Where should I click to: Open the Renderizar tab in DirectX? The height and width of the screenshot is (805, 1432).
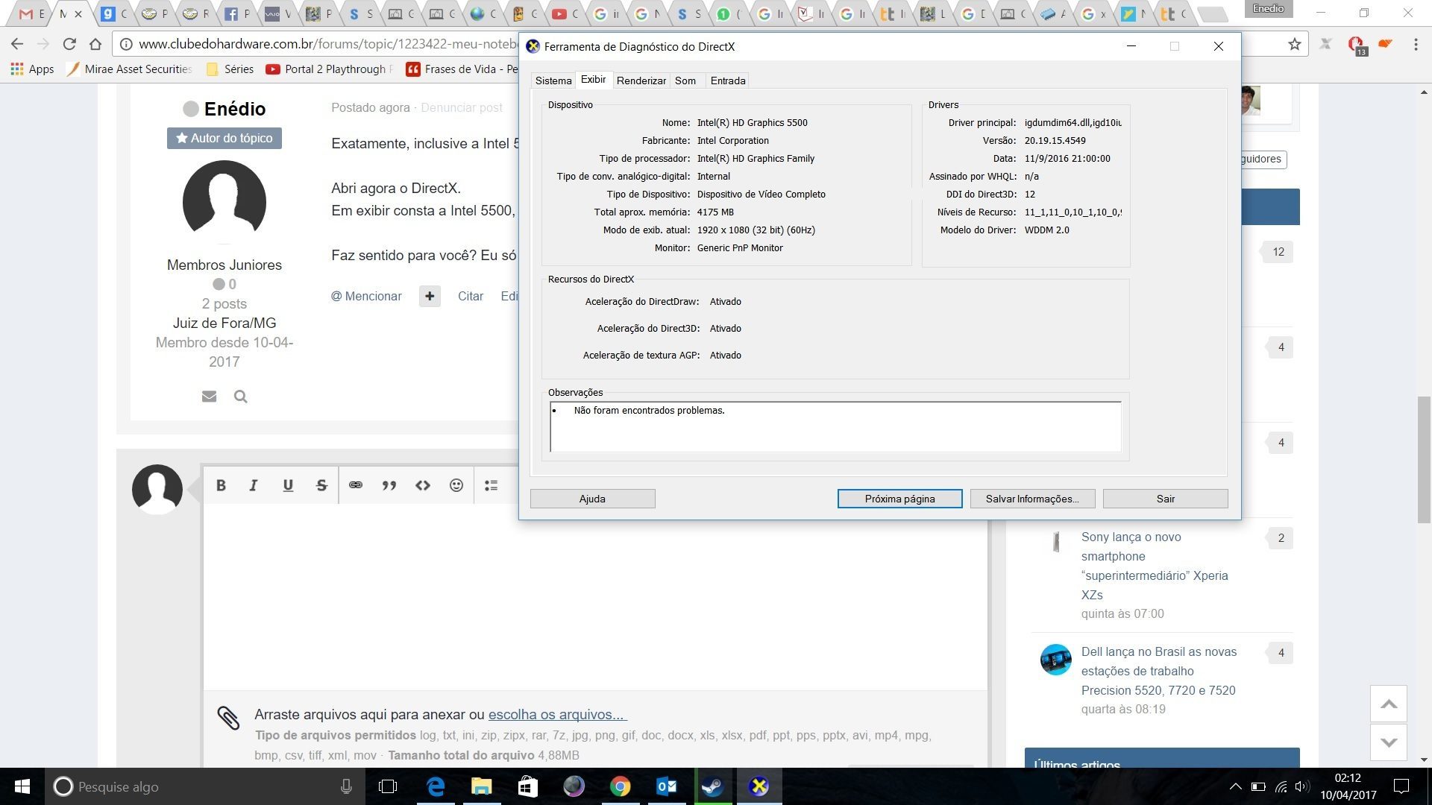tap(641, 80)
